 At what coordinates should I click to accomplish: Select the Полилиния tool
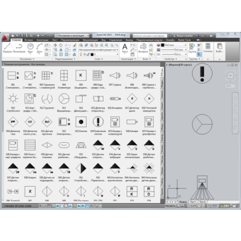click(19, 48)
